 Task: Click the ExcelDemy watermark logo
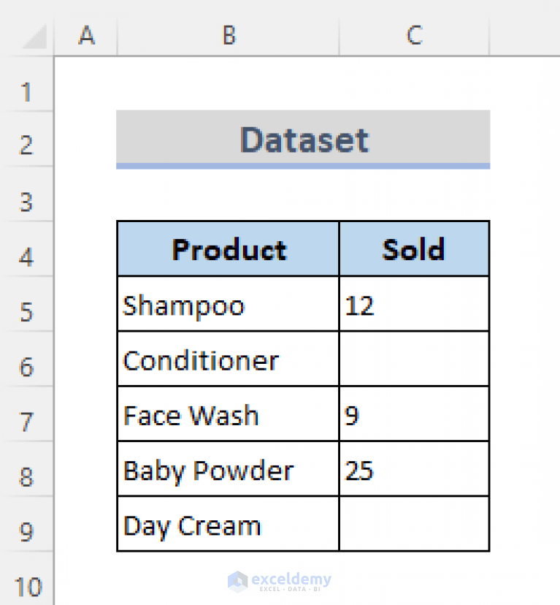click(281, 581)
